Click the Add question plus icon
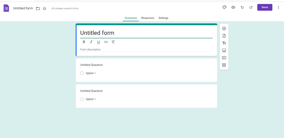Screen dimensions: 284x138 pyautogui.click(x=224, y=28)
